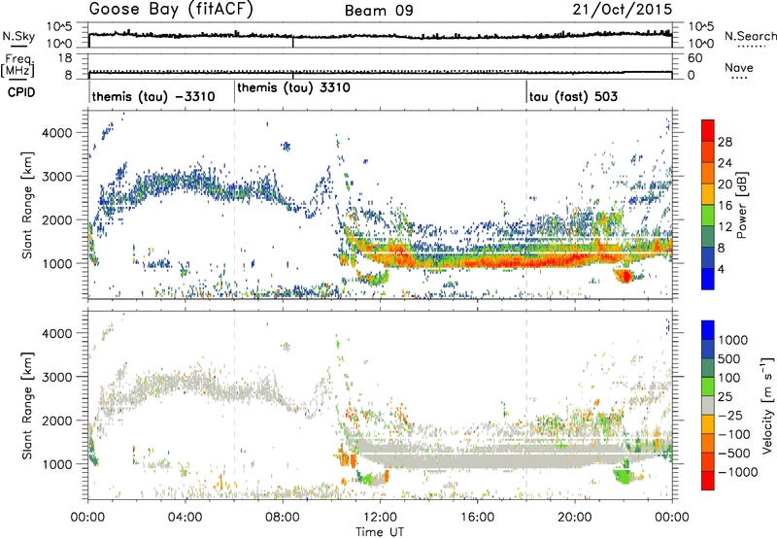Image resolution: width=777 pixels, height=538 pixels.
Task: Click the red high-power echo near 22:00
Action: [x=625, y=276]
